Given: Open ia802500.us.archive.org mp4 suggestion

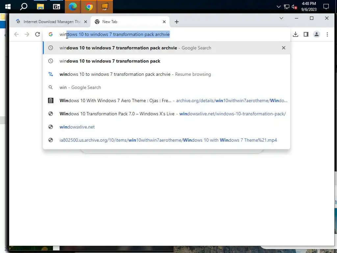Looking at the screenshot, I should (166, 140).
